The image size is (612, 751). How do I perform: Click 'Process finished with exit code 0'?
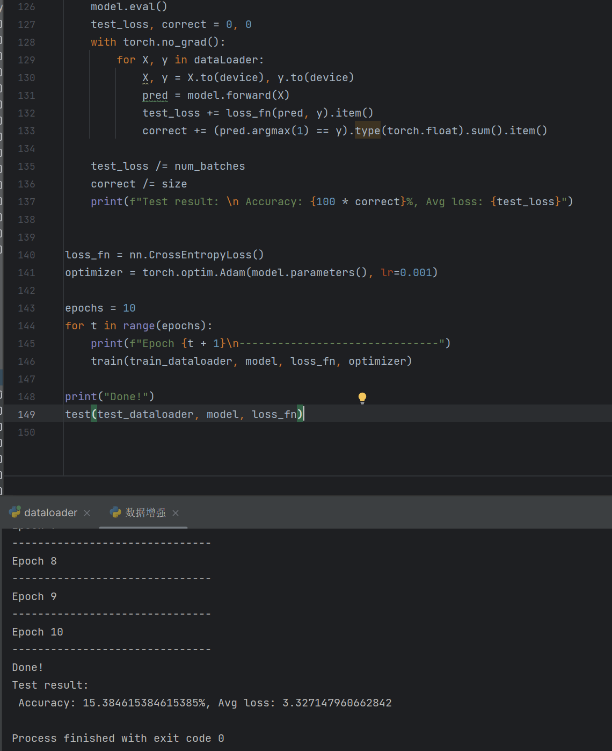[x=118, y=738]
